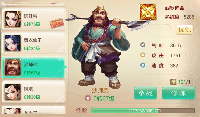Viewport: 200px width, 117px height.
Task: Tap the 熟练度 5286 proficiency text
Action: [180, 17]
